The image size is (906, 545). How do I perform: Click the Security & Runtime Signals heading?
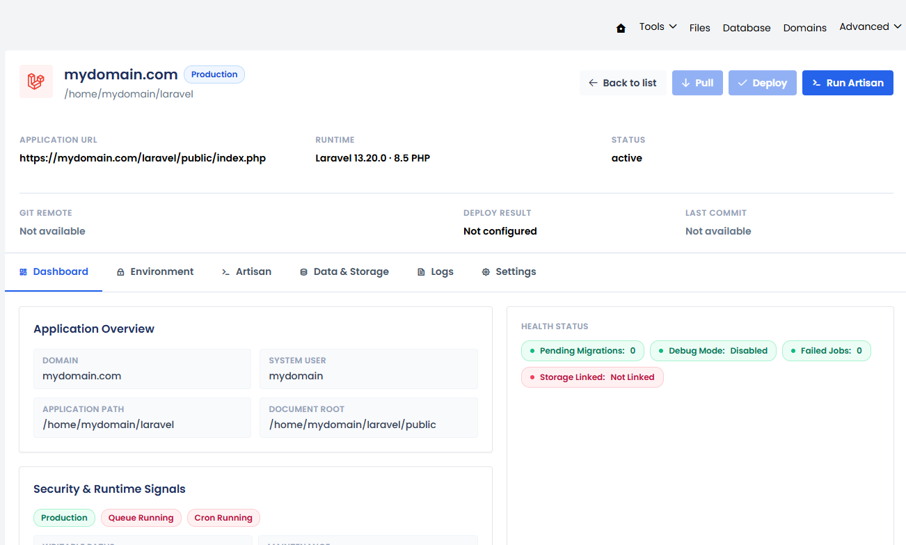point(109,489)
